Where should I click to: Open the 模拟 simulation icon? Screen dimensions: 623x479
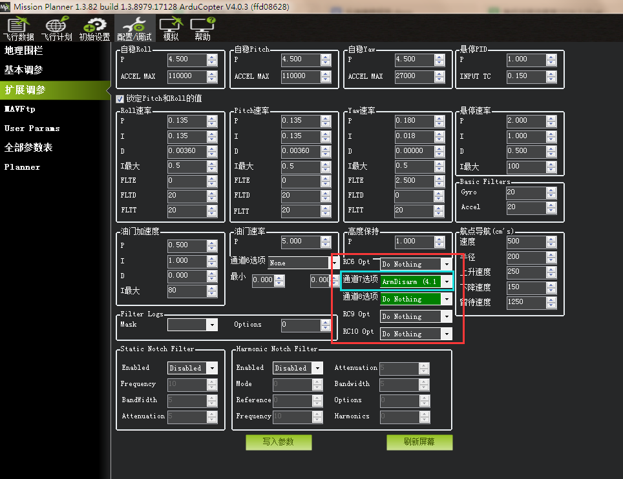point(171,28)
